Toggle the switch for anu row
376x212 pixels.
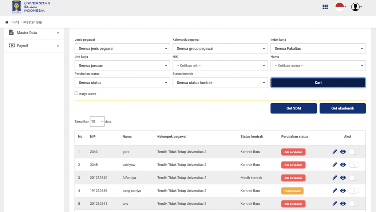click(x=353, y=204)
